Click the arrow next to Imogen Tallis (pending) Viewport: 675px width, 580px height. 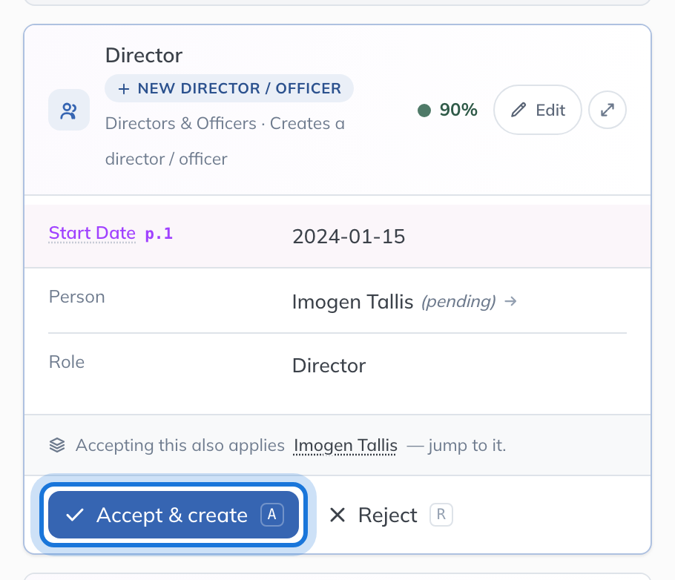[510, 301]
